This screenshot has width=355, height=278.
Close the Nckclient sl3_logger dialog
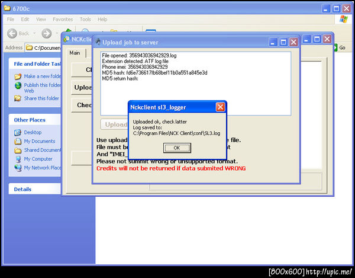(x=220, y=107)
